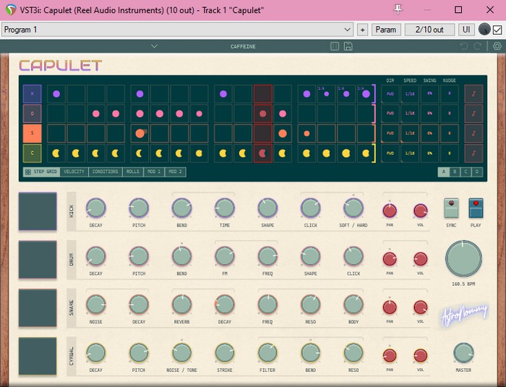
Task: Click snare row note icon
Action: point(473,133)
